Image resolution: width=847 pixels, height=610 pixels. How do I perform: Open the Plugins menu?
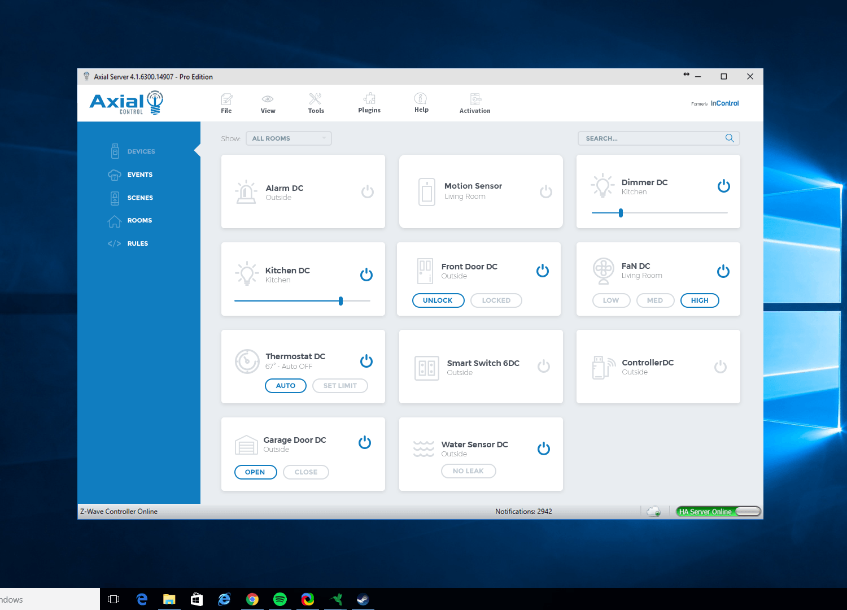(x=369, y=103)
